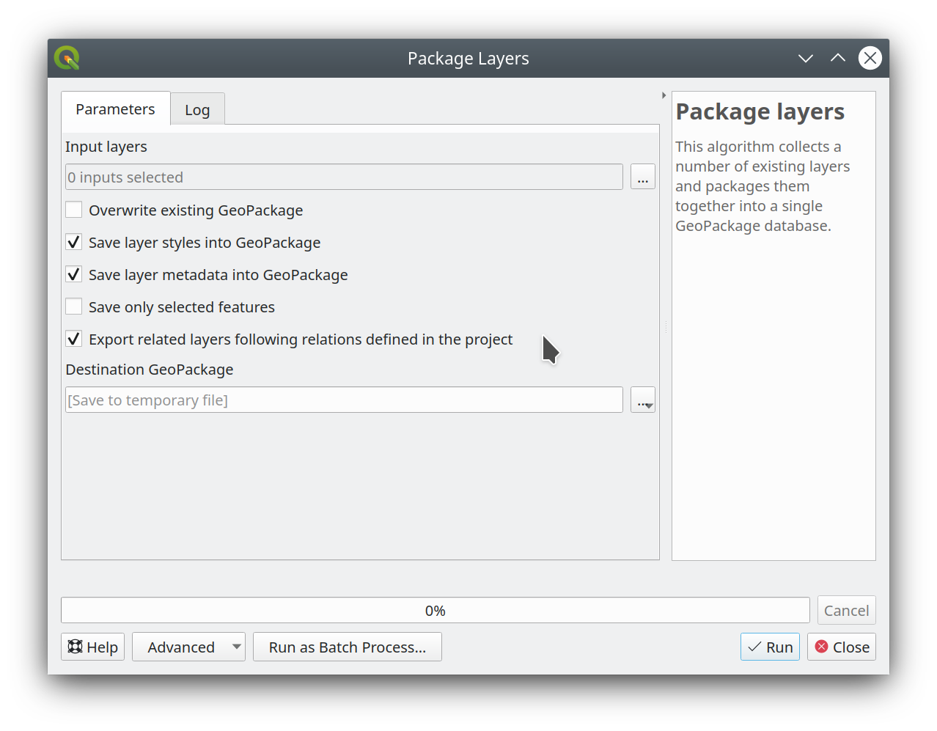The width and height of the screenshot is (937, 731).
Task: Enable Overwrite existing GeoPackage
Action: 74,210
